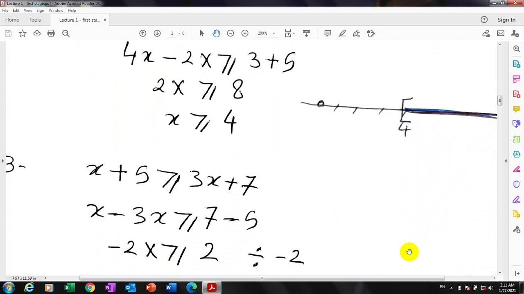Expand left navigation pane arrow
Image resolution: width=524 pixels, height=294 pixels.
(x=3, y=161)
